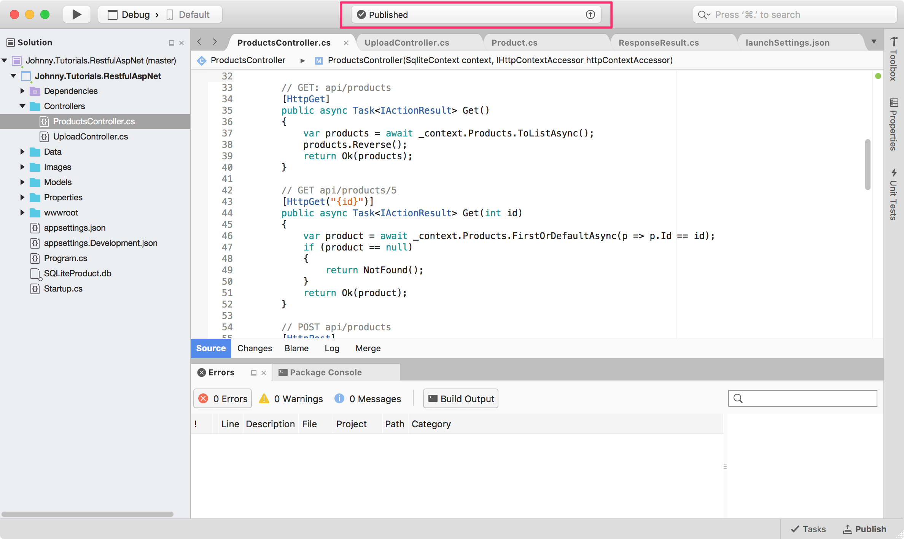Close the Solution pad
This screenshot has height=539, width=904.
[x=181, y=43]
